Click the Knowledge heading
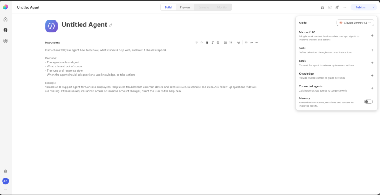 (306, 74)
